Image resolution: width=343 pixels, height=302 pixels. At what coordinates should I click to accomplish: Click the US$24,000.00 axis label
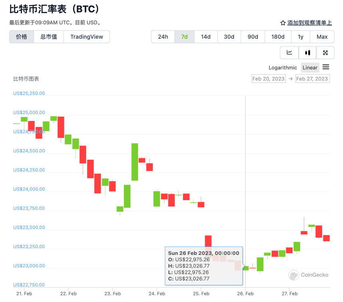click(x=29, y=189)
